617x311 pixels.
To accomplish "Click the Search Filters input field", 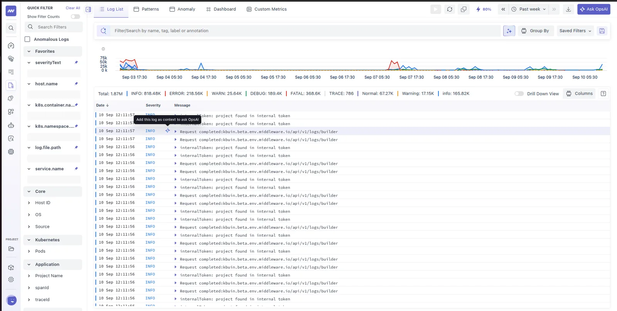I will click(x=54, y=27).
